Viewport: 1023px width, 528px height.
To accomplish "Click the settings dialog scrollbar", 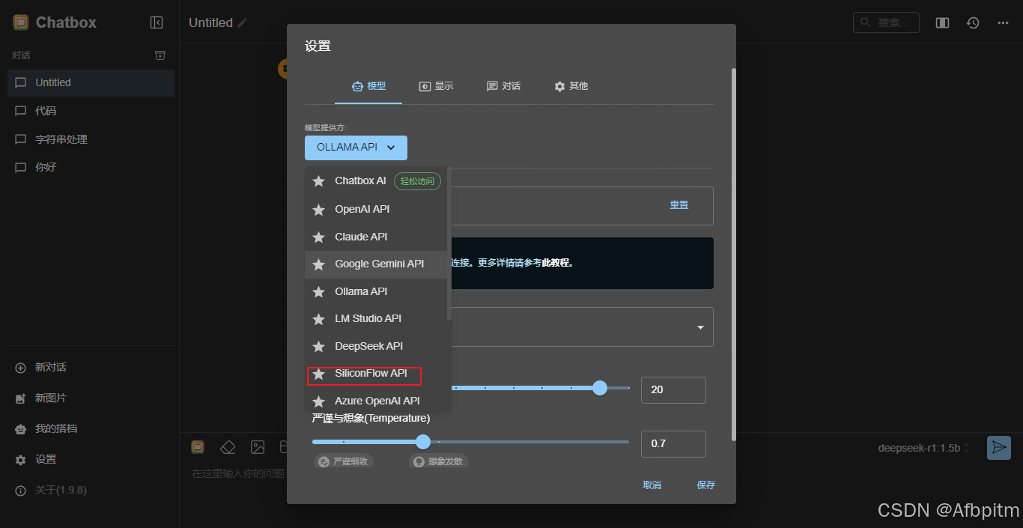I will click(x=733, y=255).
